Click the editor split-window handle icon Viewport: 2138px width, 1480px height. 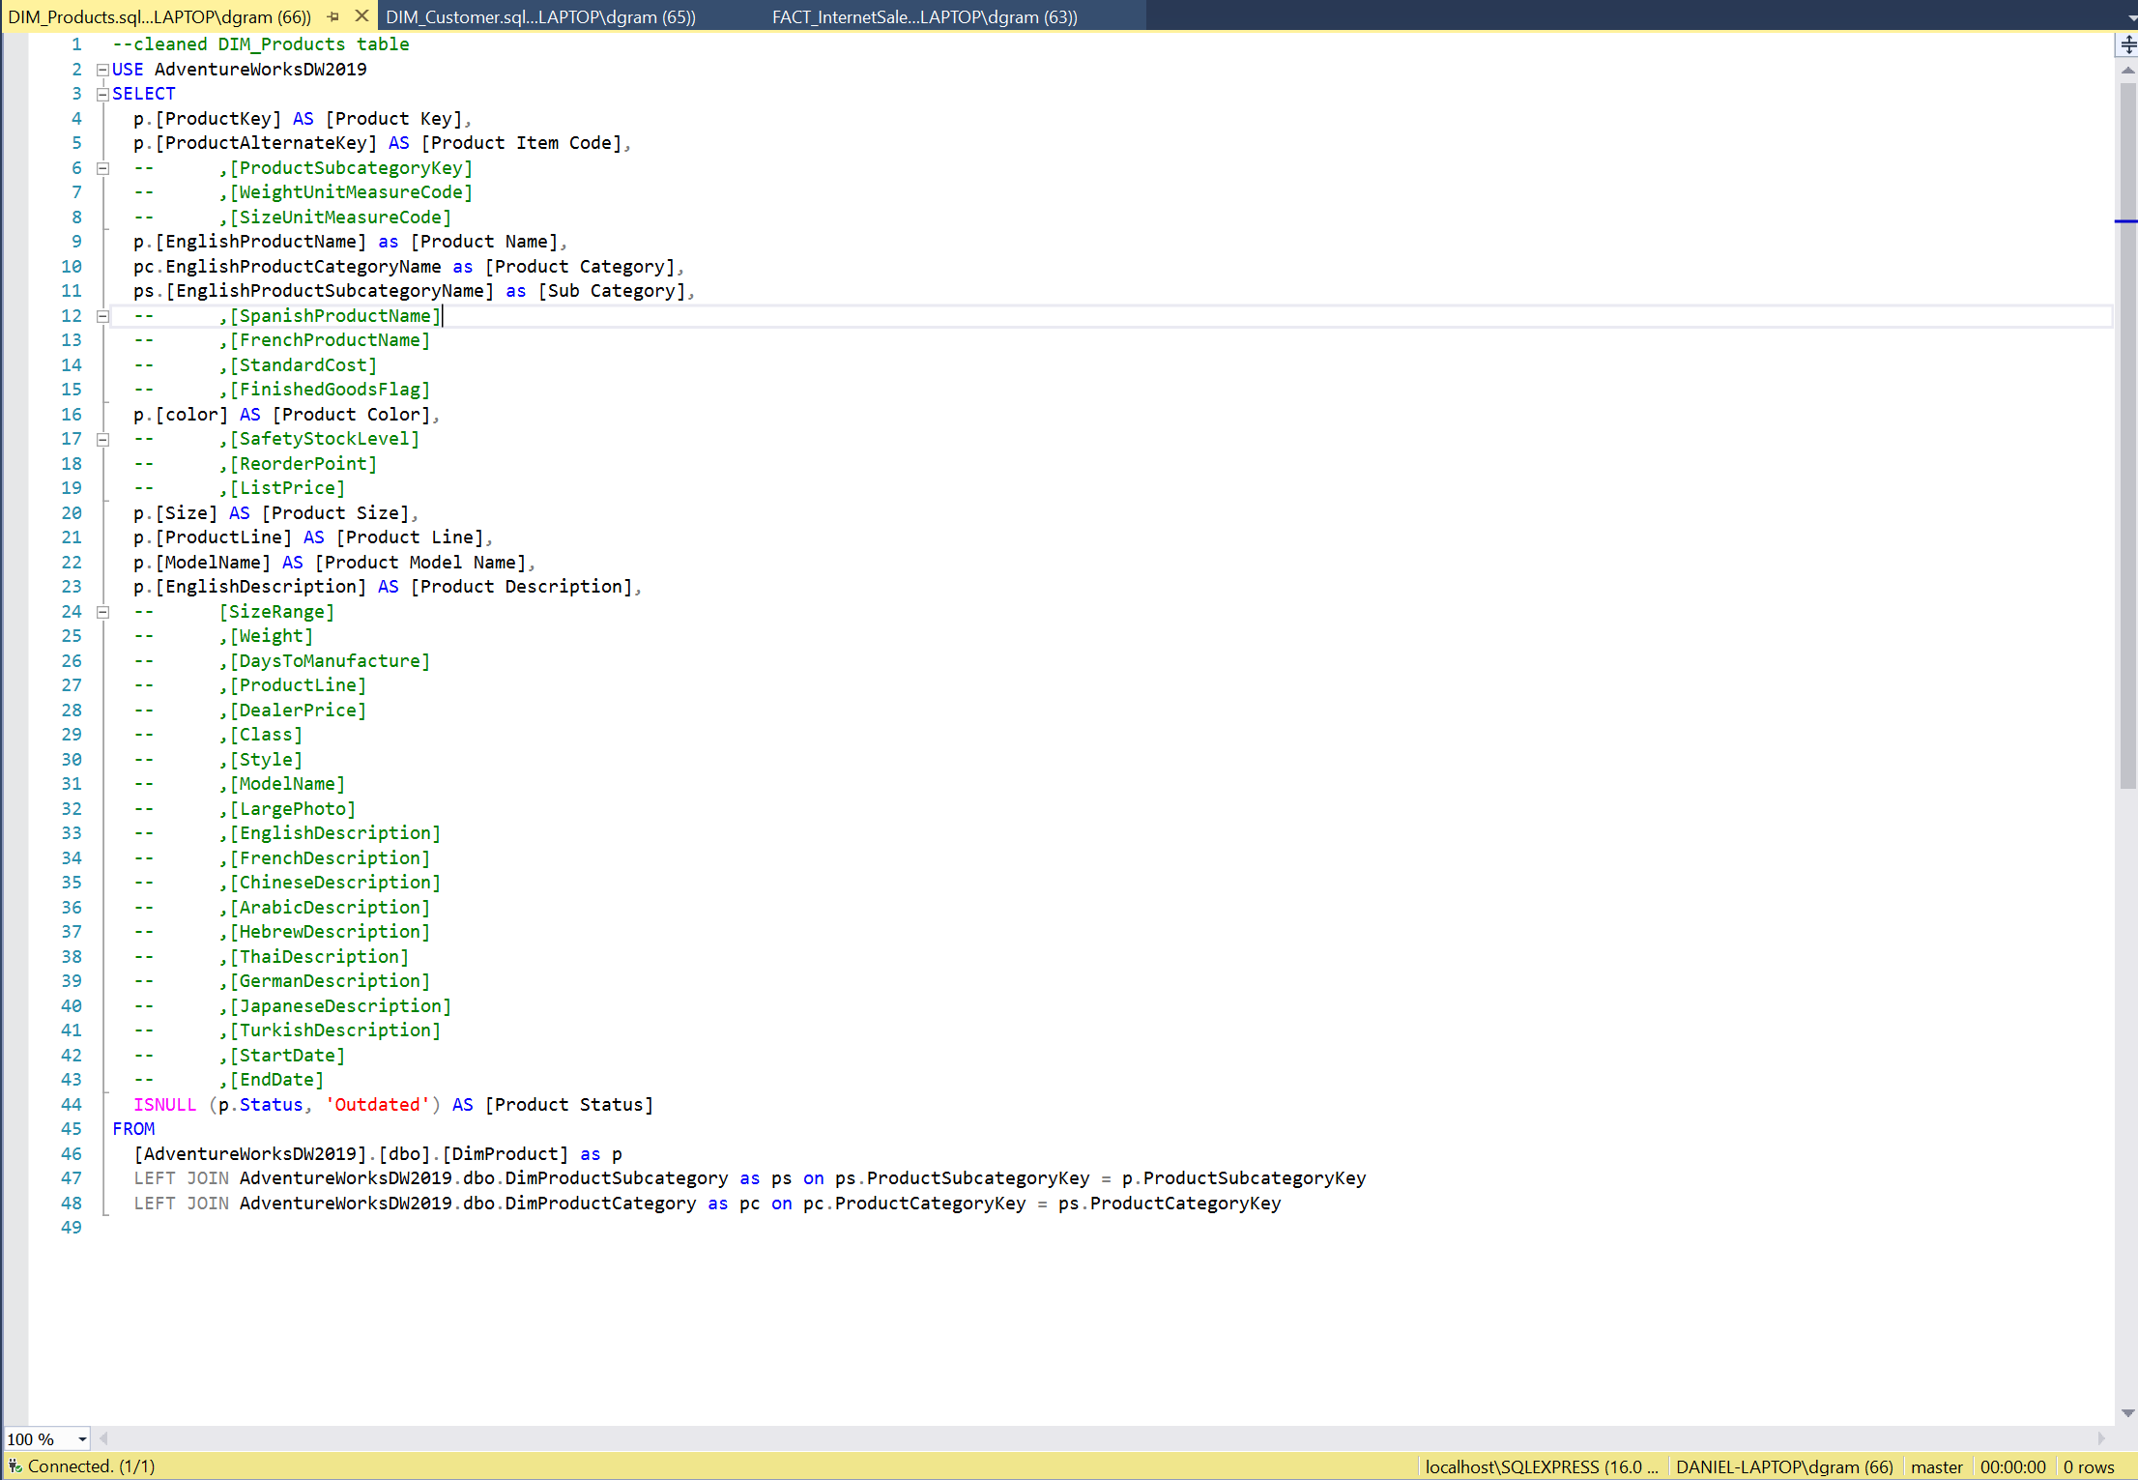point(2127,44)
